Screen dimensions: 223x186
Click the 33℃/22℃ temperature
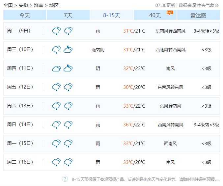[134, 106]
